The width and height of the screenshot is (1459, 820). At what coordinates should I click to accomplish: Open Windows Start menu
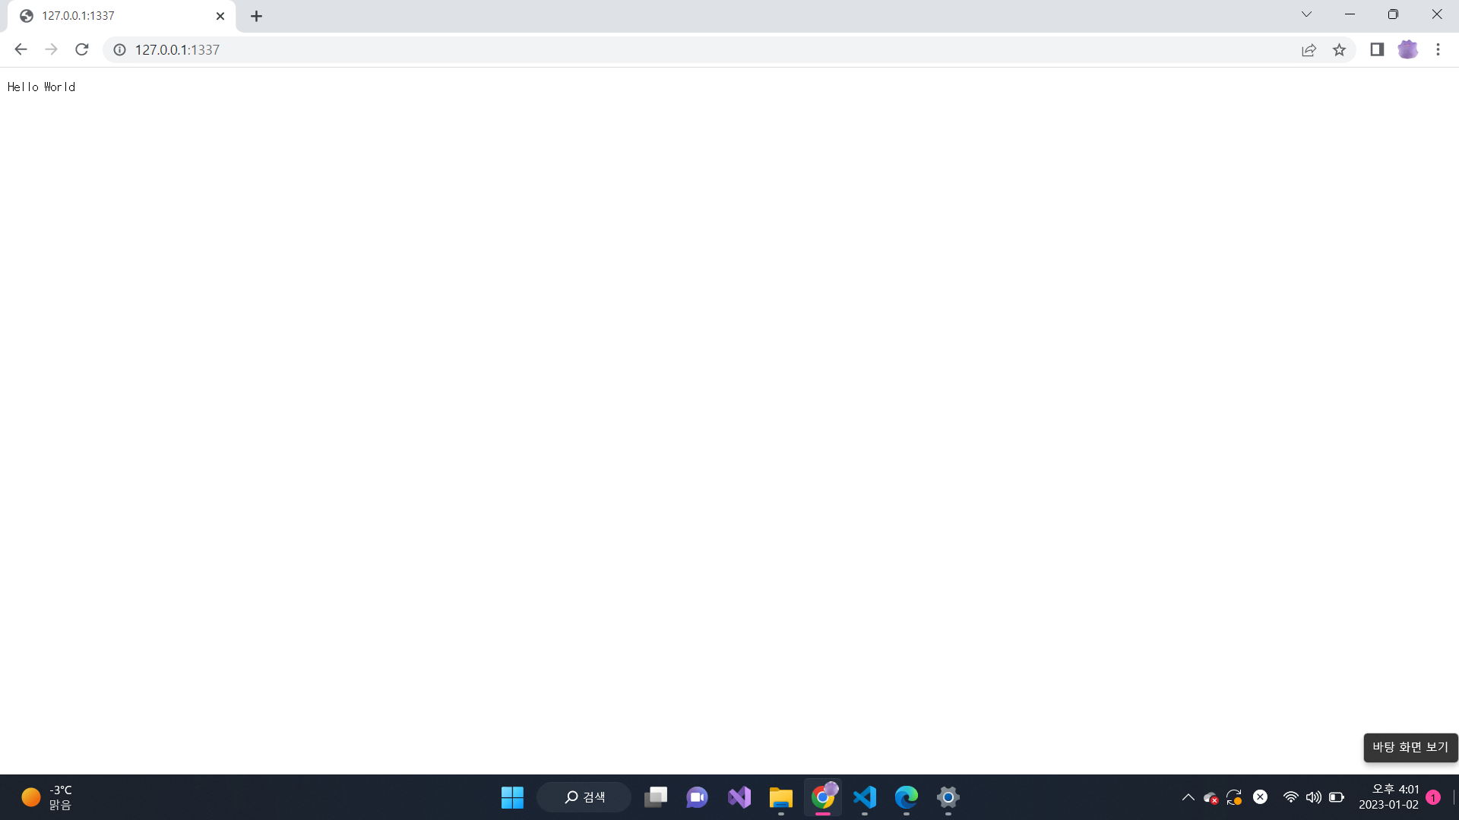click(512, 797)
